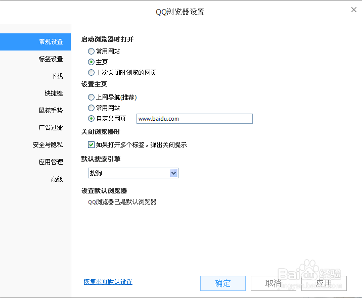The image size is (362, 298).
Task: Click the 应用 button
Action: coord(324,283)
